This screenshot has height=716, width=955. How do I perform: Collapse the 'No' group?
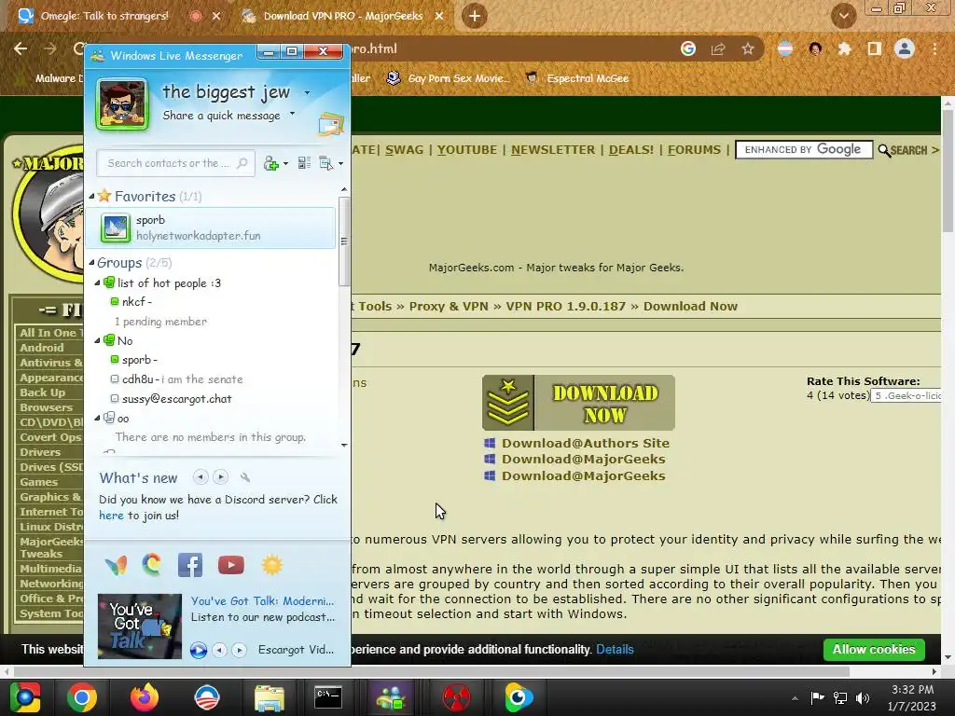coord(97,340)
